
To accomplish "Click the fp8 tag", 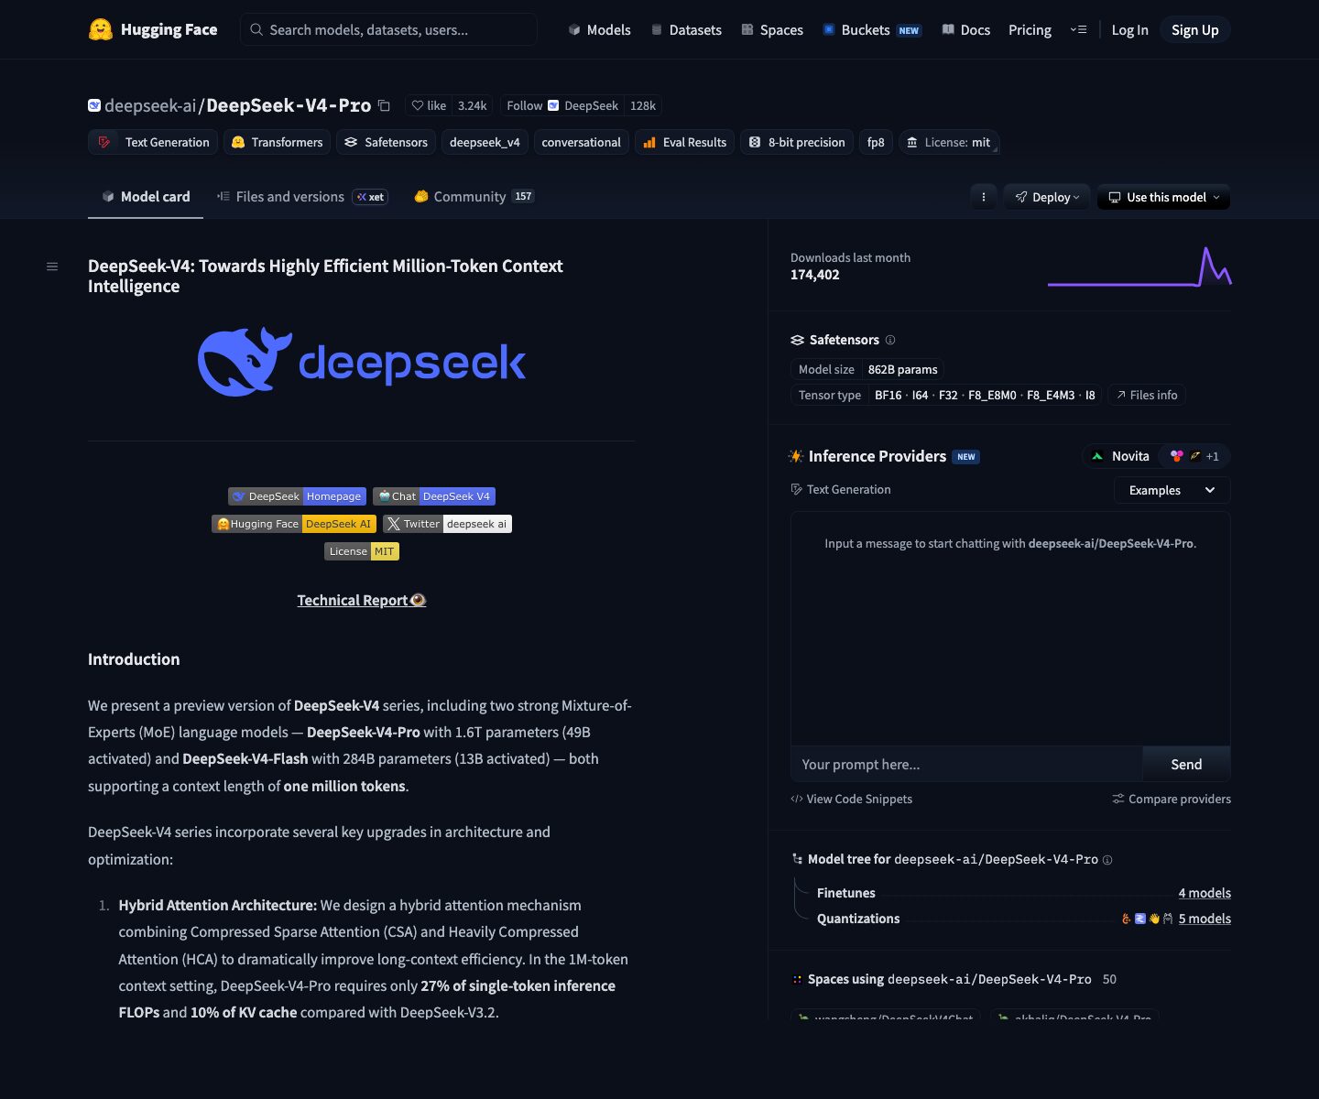I will click(x=876, y=142).
